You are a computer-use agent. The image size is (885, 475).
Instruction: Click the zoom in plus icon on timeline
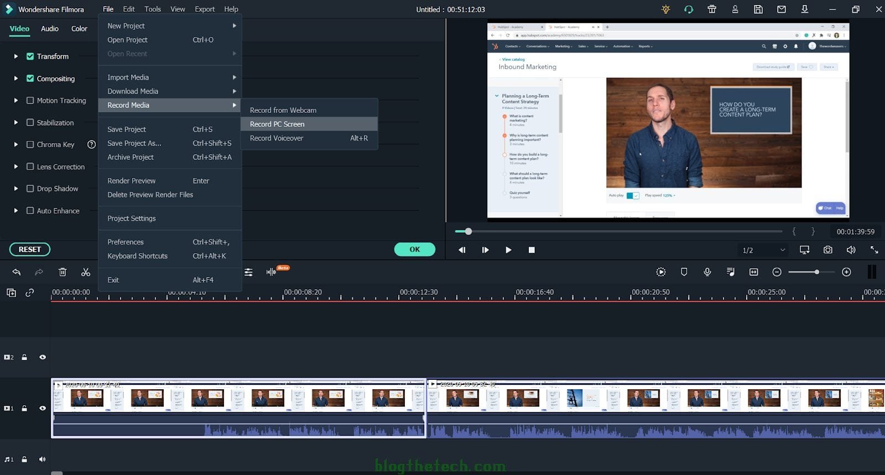(x=846, y=272)
